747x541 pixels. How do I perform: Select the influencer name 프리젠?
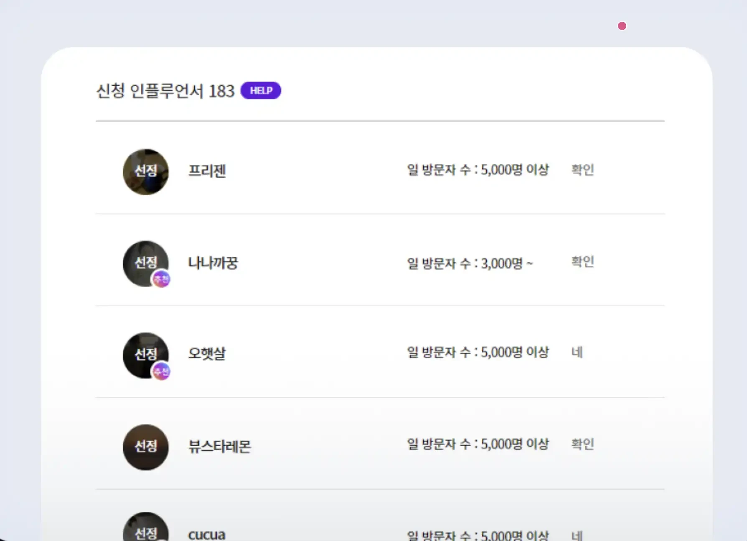(x=207, y=171)
